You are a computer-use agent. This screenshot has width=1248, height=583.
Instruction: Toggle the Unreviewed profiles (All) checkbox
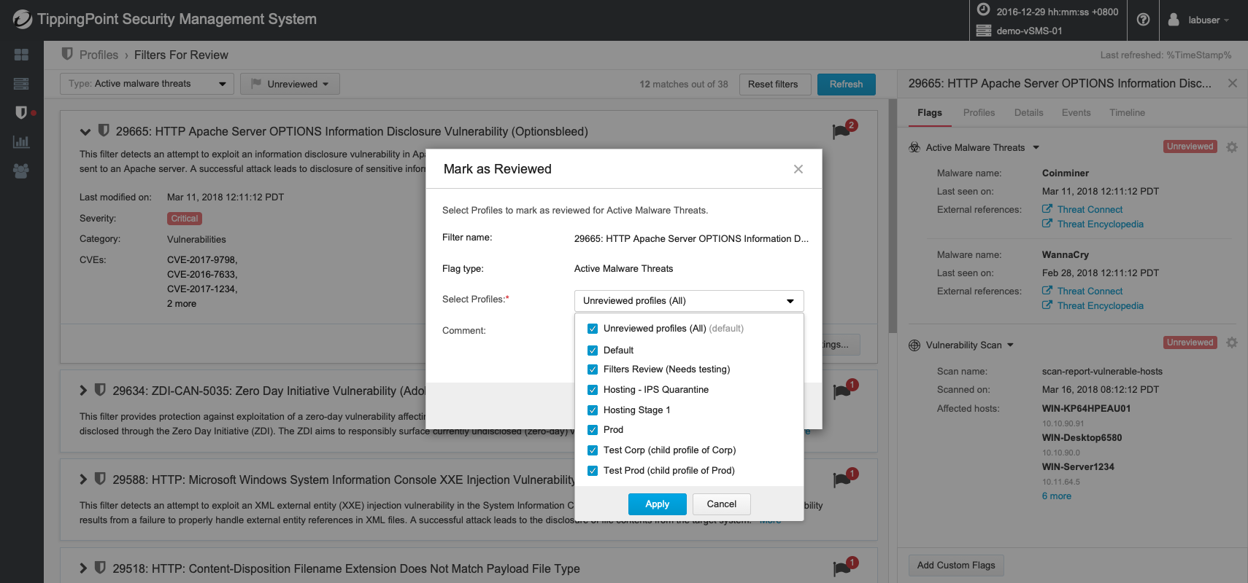coord(593,329)
